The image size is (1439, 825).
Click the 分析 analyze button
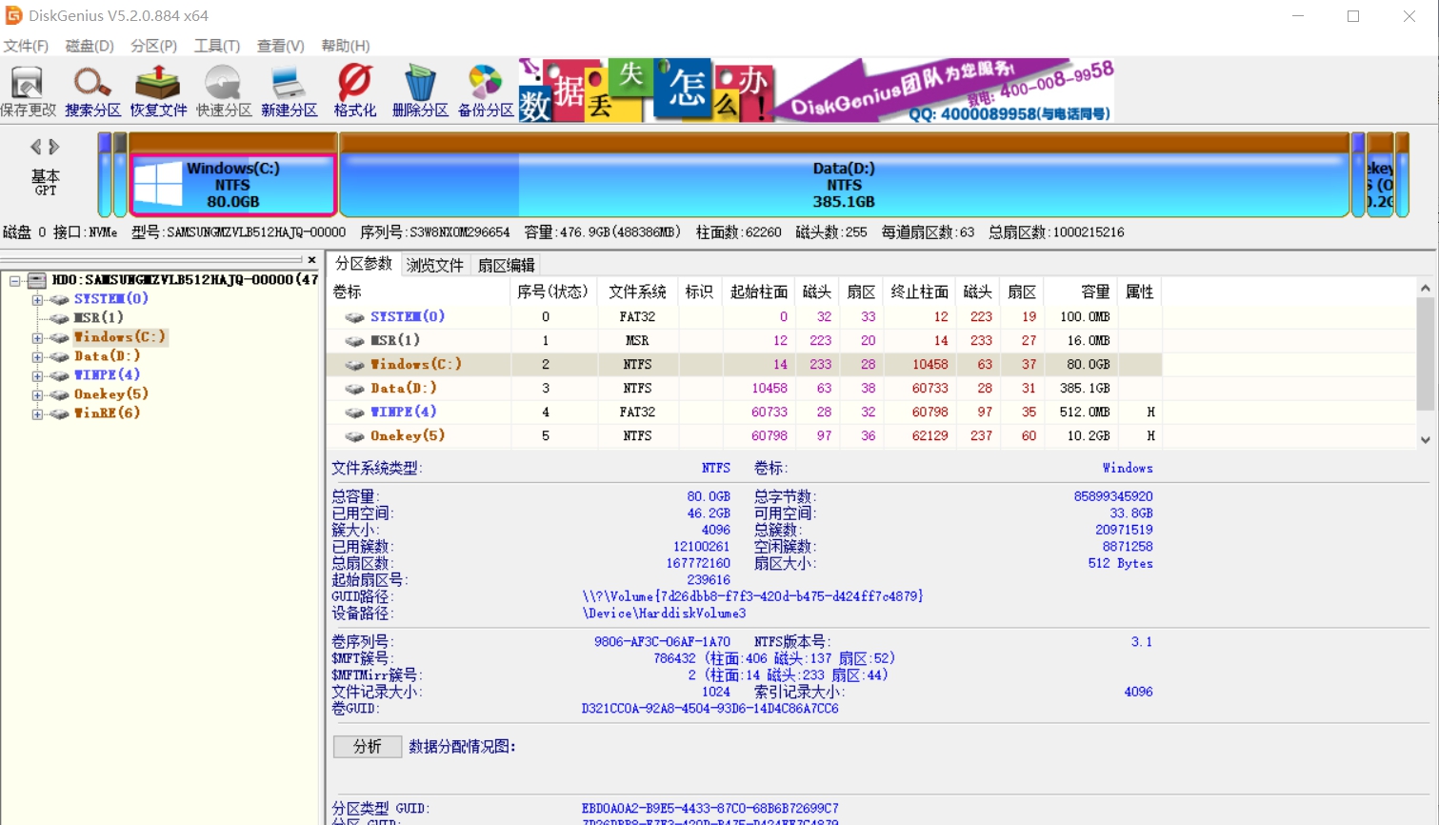click(367, 747)
